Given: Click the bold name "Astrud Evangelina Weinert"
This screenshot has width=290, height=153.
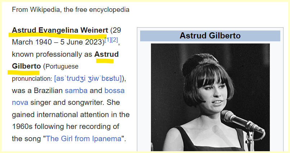Looking at the screenshot, I should (60, 30).
